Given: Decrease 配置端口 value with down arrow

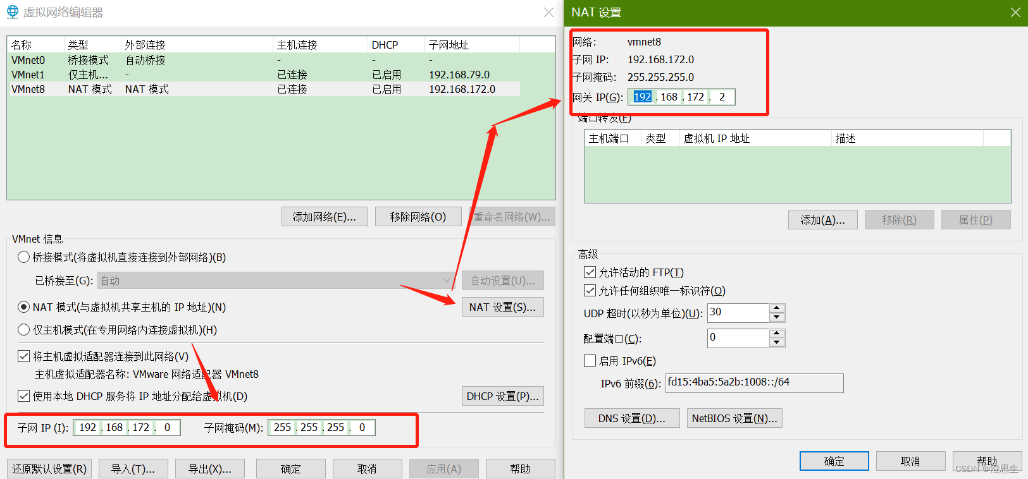Looking at the screenshot, I should [777, 343].
